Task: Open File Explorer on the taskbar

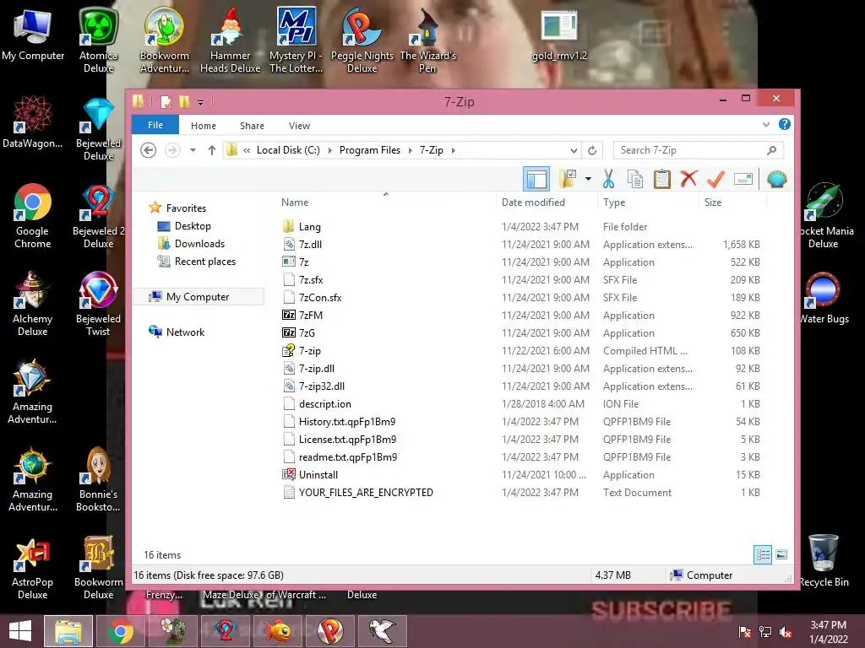Action: coord(68,631)
